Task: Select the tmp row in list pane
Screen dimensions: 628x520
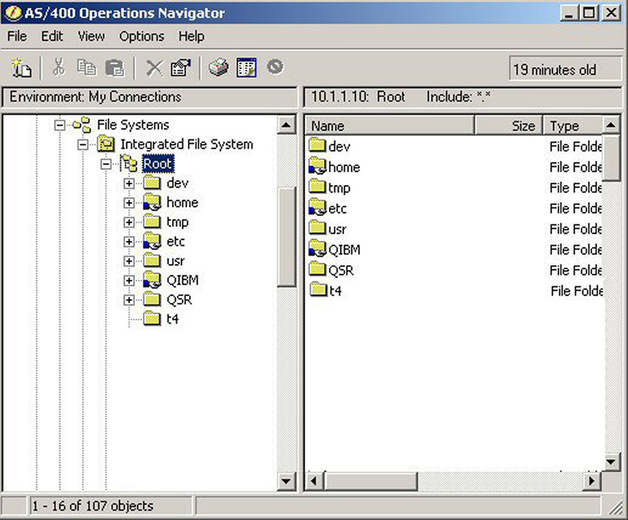Action: (x=455, y=188)
